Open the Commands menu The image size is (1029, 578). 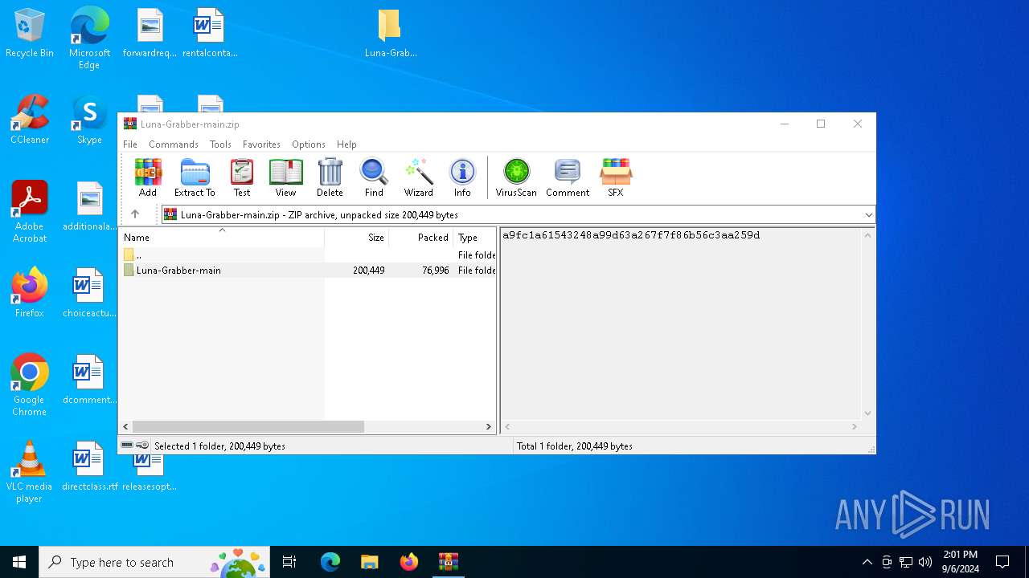coord(174,144)
